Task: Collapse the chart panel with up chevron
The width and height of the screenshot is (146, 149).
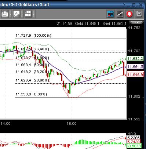Action: tap(136, 22)
